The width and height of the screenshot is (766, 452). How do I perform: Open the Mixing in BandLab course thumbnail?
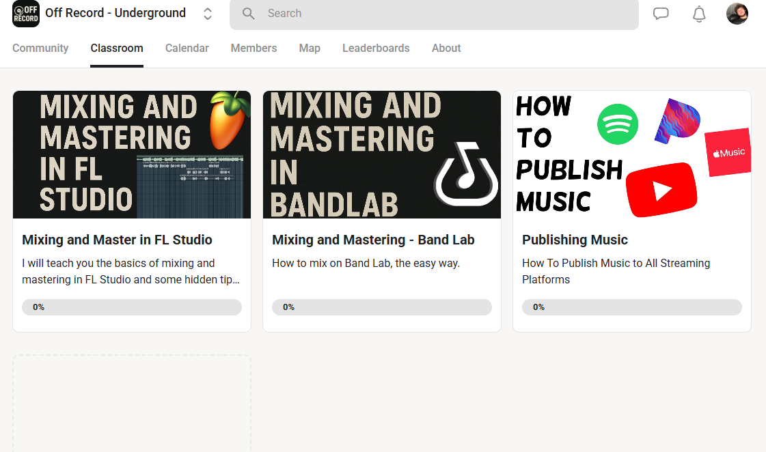click(381, 154)
